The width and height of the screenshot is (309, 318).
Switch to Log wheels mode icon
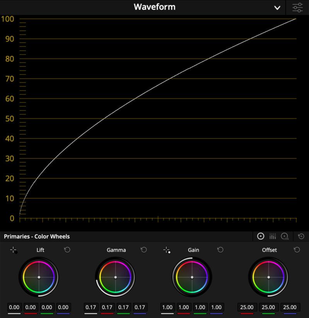click(x=285, y=236)
